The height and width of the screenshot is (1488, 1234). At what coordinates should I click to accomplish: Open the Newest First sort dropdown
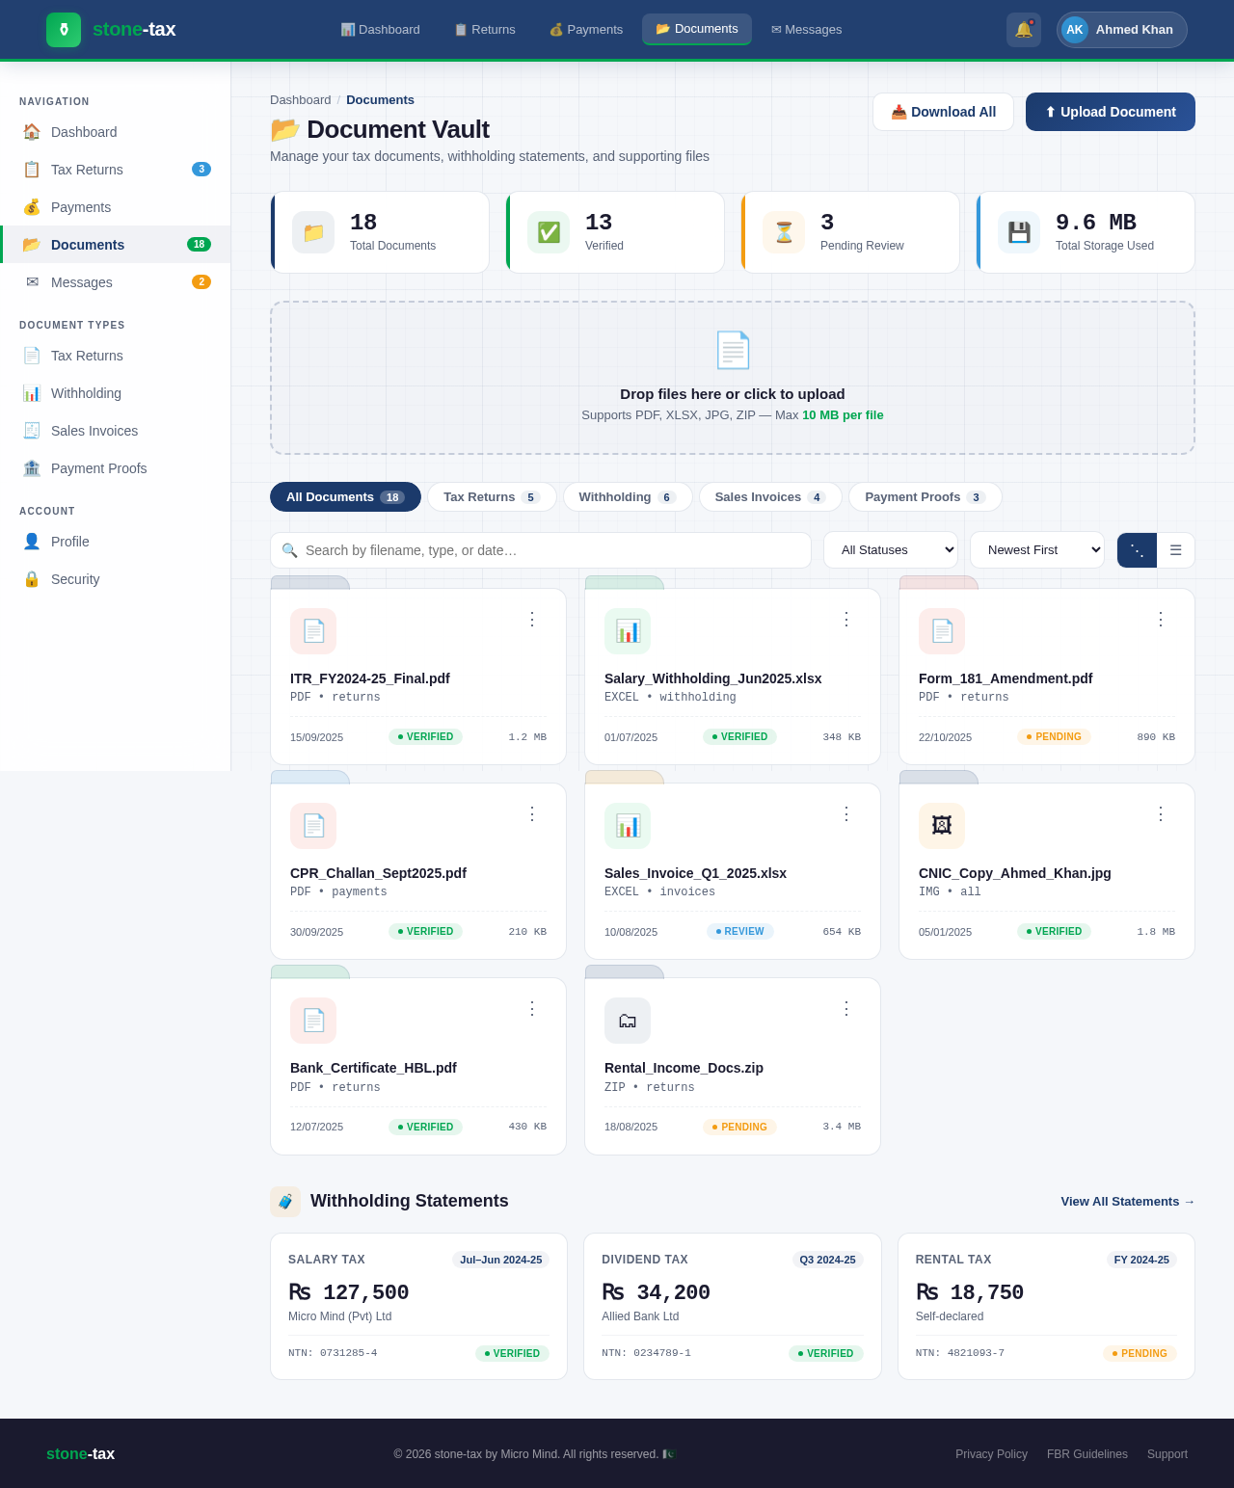[1036, 549]
